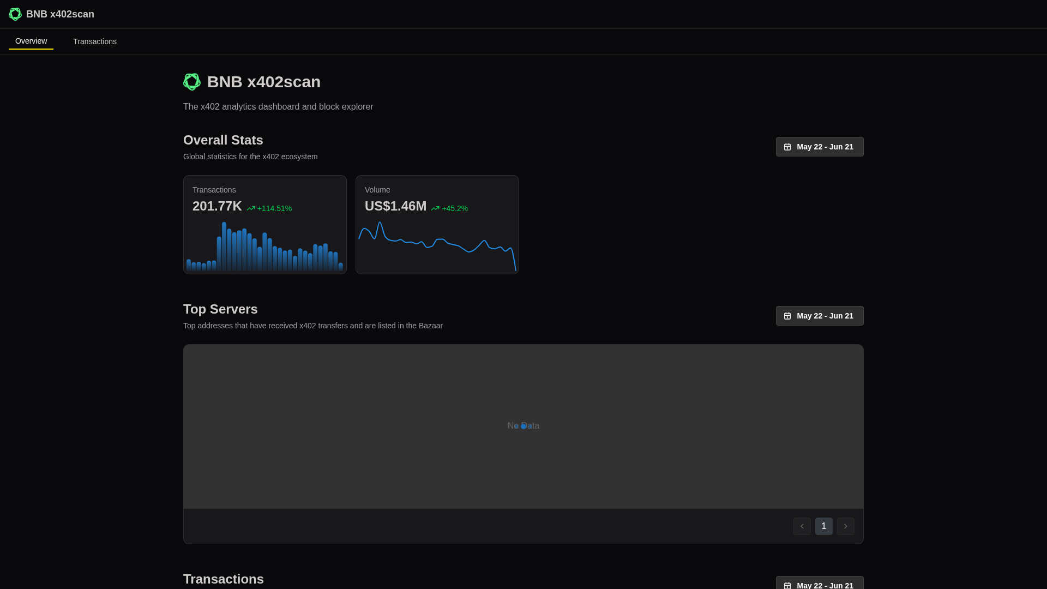Screen dimensions: 1047x589
Task: Click the volume trending-up arrow icon
Action: point(435,208)
